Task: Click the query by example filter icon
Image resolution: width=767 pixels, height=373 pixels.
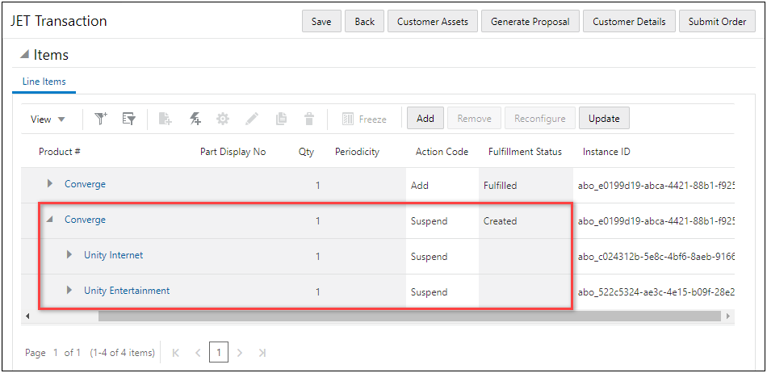Action: point(128,119)
